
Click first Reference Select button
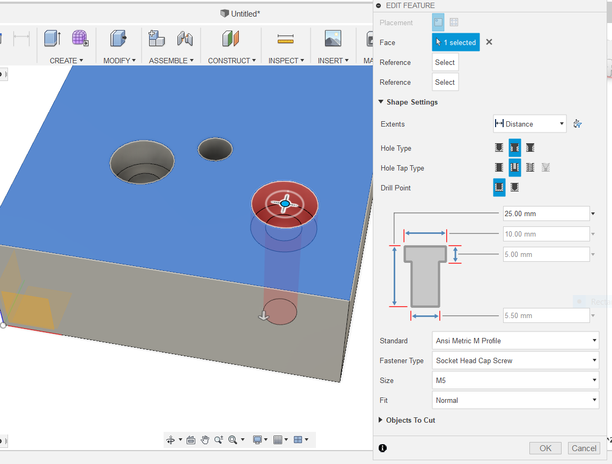tap(445, 62)
